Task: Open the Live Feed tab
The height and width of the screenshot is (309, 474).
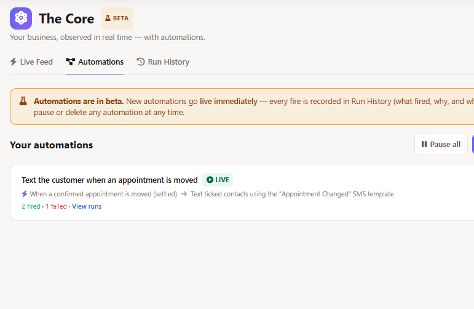Action: [x=31, y=62]
